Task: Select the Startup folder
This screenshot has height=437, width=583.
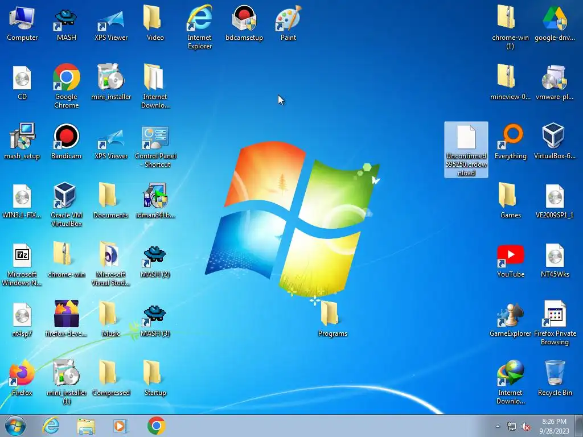Action: (155, 378)
